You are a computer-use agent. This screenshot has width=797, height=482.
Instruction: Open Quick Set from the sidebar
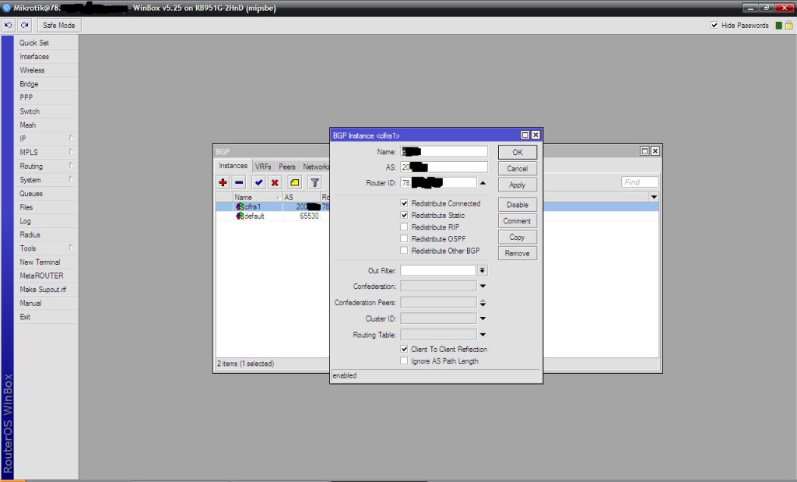click(x=34, y=43)
